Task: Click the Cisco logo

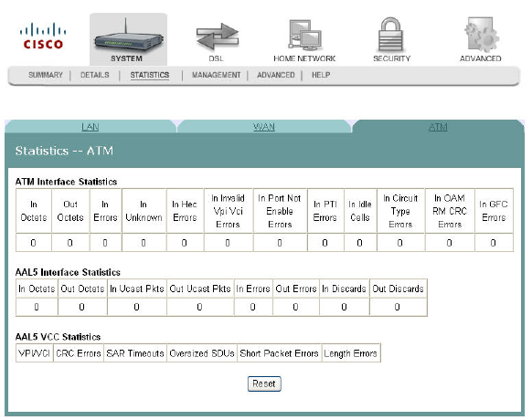Action: (43, 36)
